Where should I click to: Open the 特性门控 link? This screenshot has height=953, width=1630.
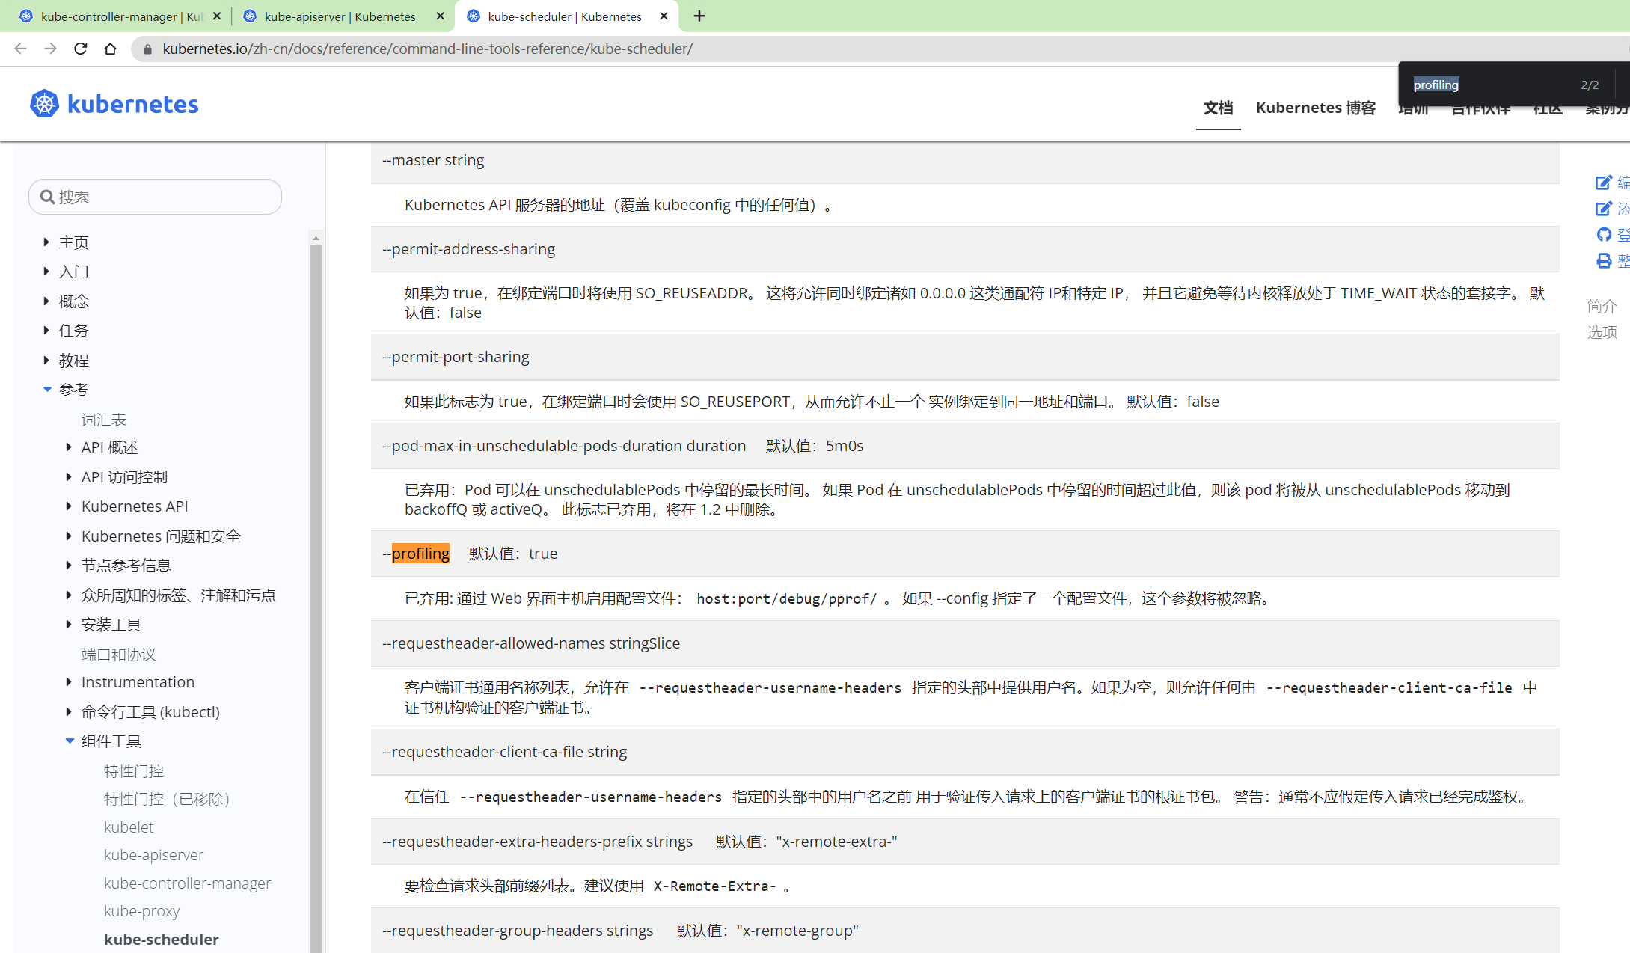(x=134, y=770)
